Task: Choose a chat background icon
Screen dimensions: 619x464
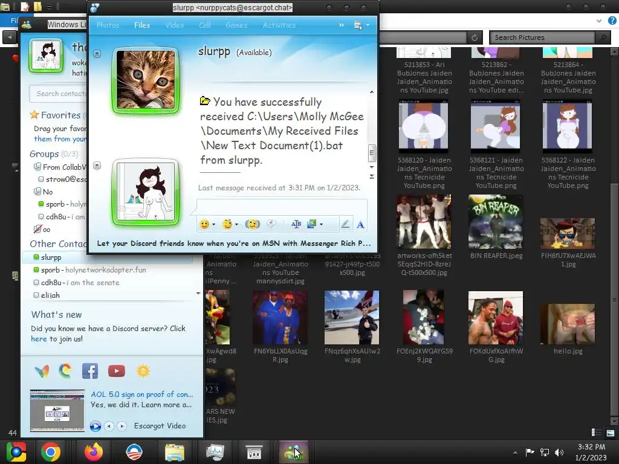Action: (311, 225)
